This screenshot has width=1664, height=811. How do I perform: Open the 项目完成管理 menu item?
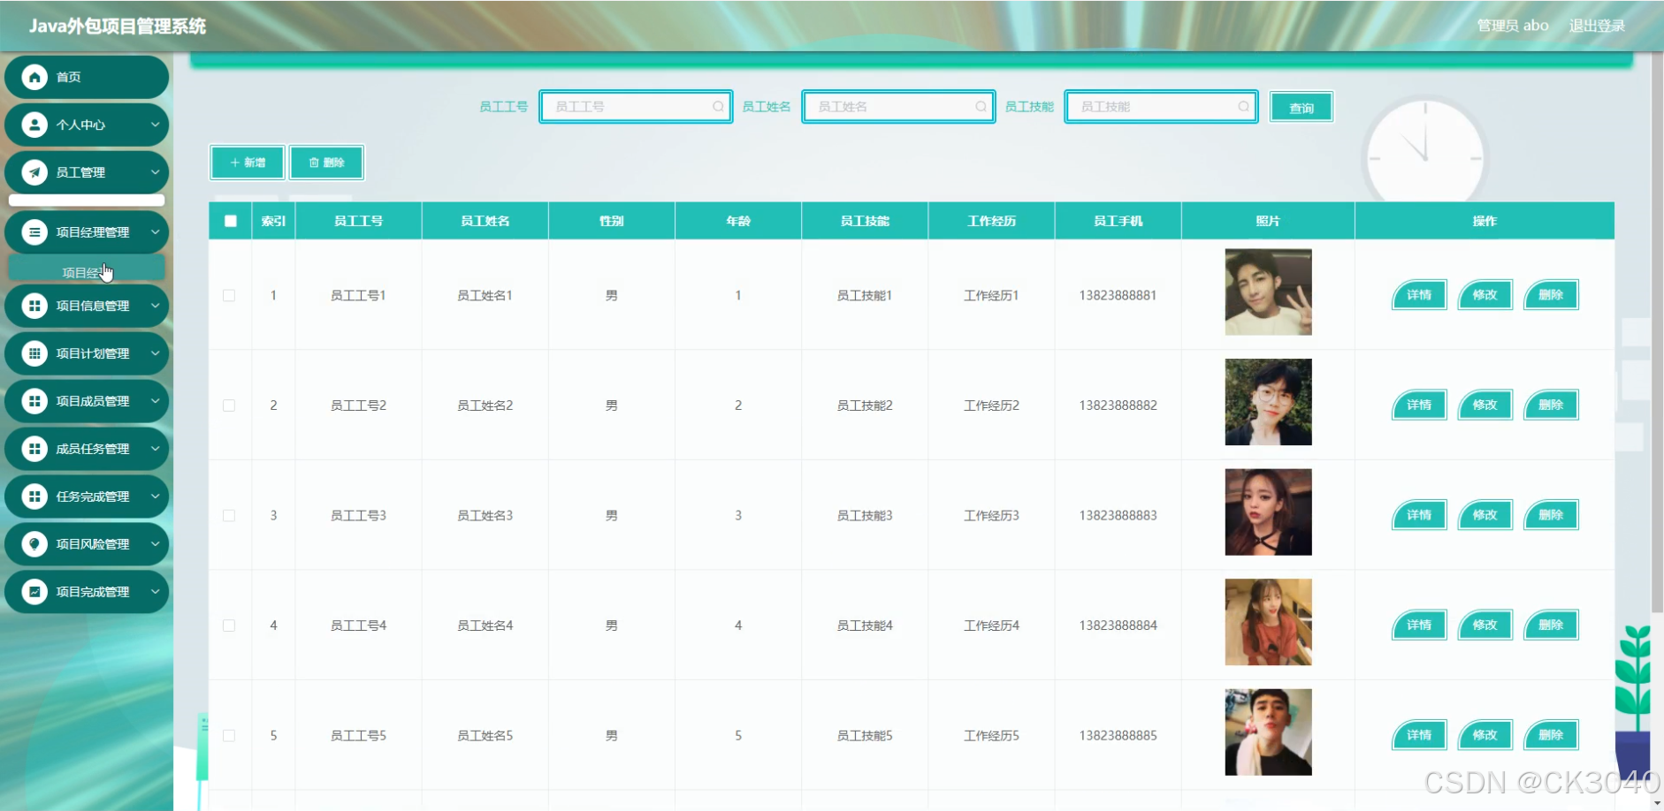coord(87,593)
